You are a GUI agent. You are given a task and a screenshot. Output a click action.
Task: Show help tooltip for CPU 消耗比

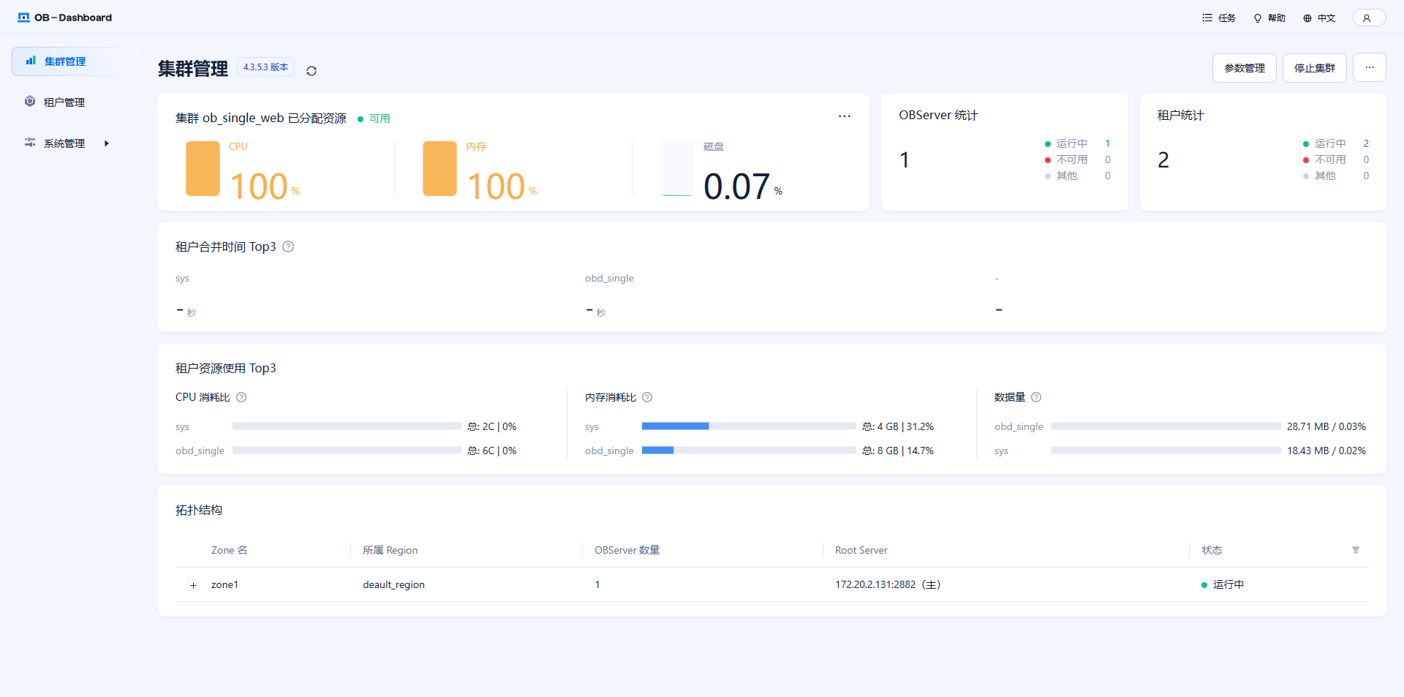241,397
